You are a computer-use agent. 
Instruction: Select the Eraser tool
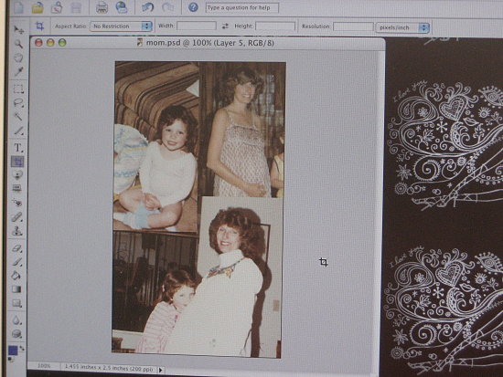pyautogui.click(x=17, y=248)
